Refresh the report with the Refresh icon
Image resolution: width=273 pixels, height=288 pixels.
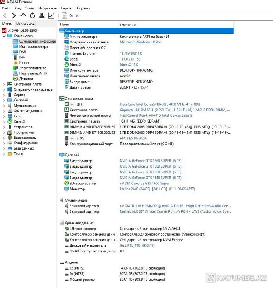(32, 16)
